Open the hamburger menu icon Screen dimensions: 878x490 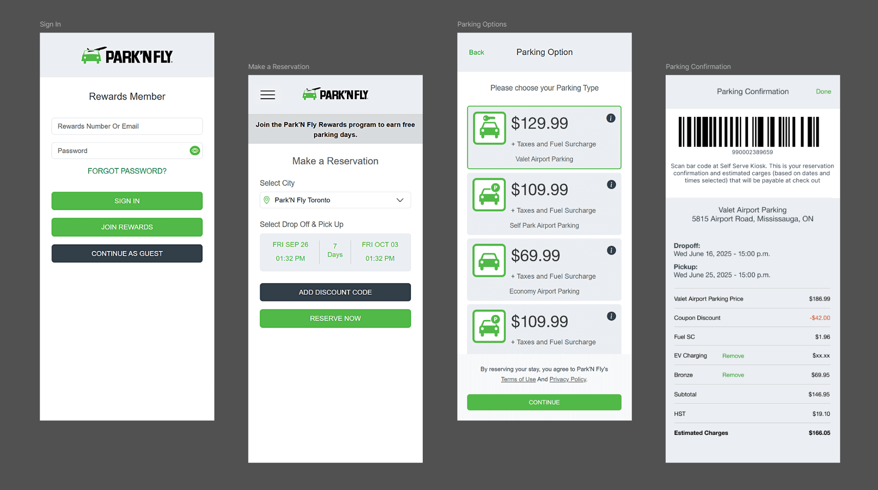coord(268,95)
